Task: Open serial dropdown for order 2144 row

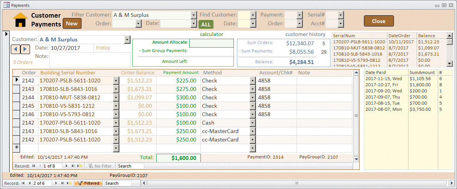Action: [116, 97]
